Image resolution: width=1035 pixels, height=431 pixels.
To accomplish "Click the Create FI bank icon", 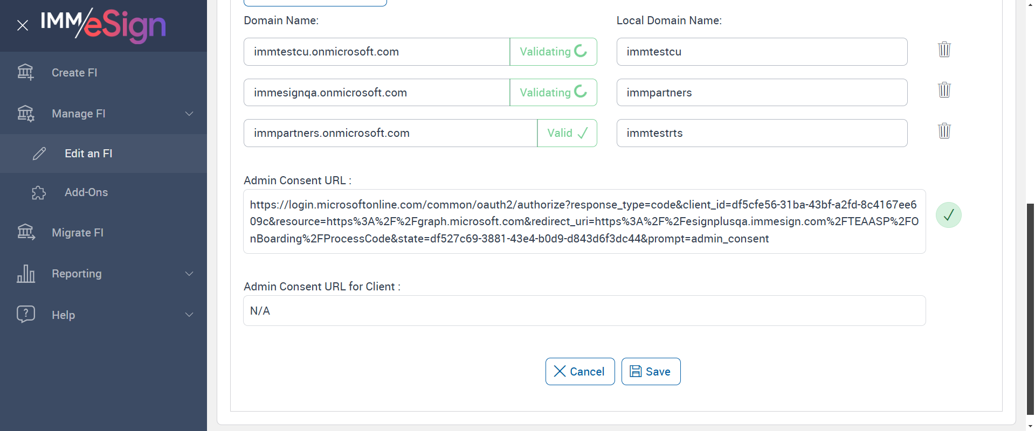I will [25, 72].
